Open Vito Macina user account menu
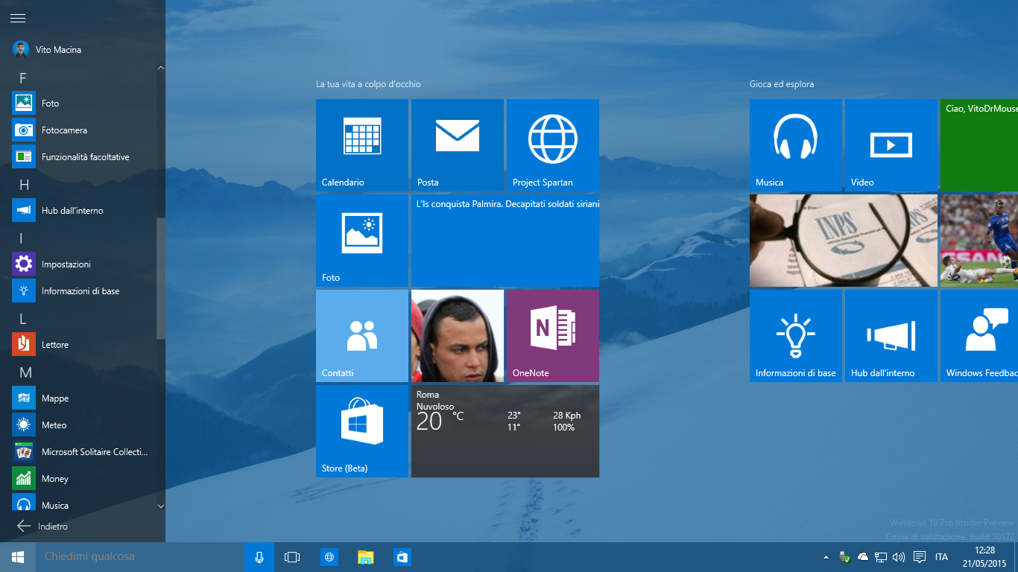The width and height of the screenshot is (1018, 572). [x=48, y=49]
